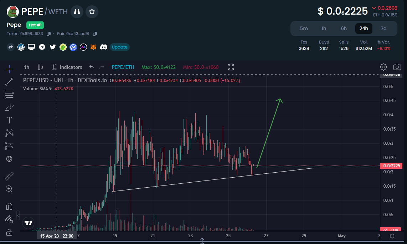Toggle magnet mode for drawings
This screenshot has height=244, width=407.
[x=9, y=207]
